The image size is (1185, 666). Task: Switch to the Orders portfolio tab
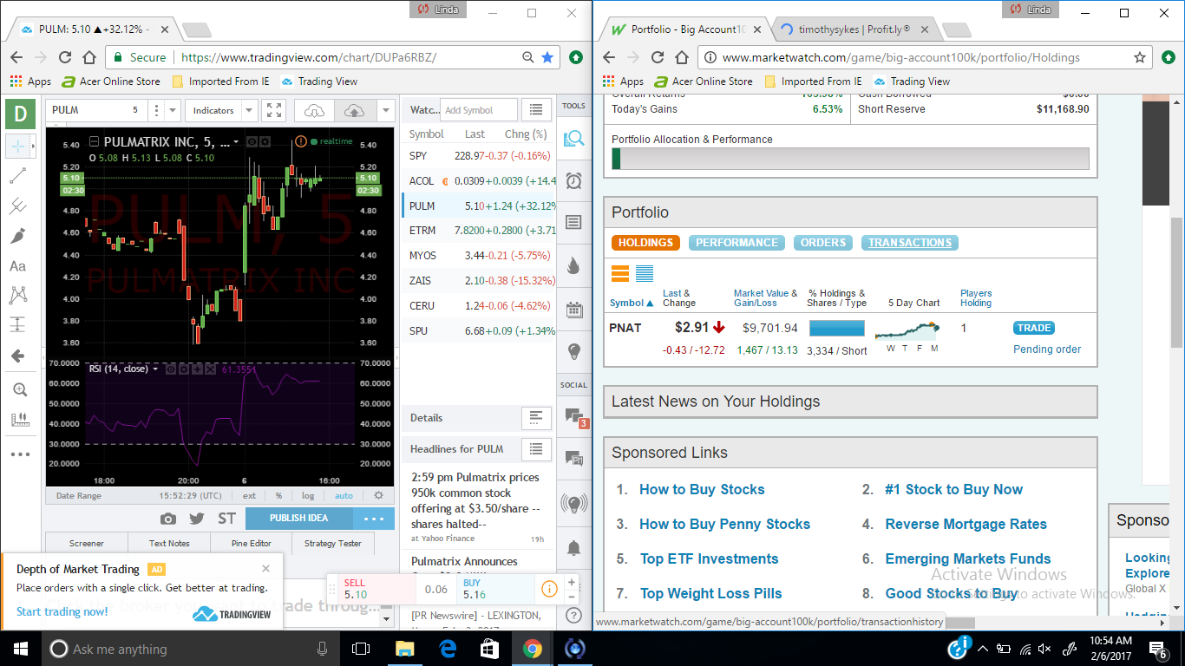coord(823,243)
